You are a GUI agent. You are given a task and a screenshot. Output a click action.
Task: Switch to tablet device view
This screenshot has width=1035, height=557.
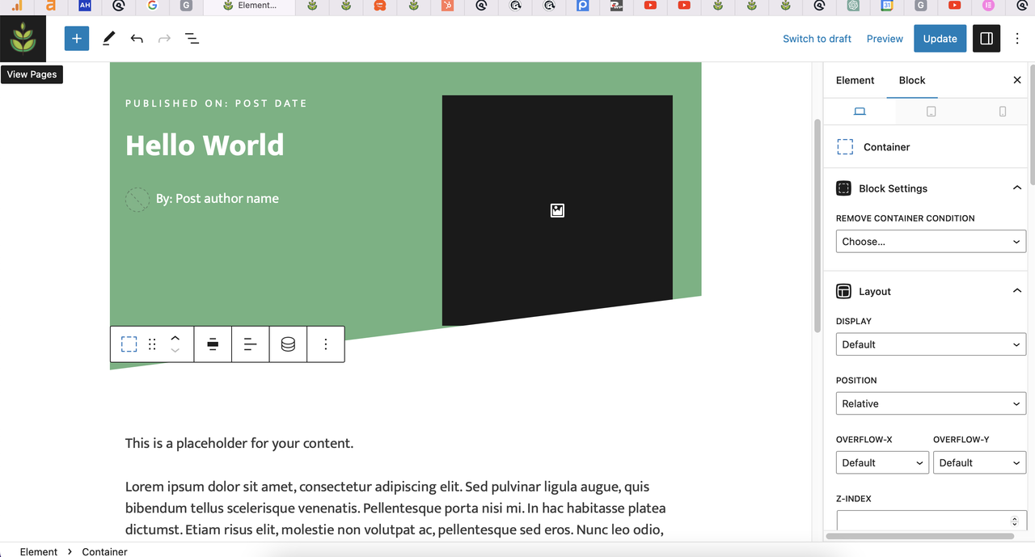[931, 112]
